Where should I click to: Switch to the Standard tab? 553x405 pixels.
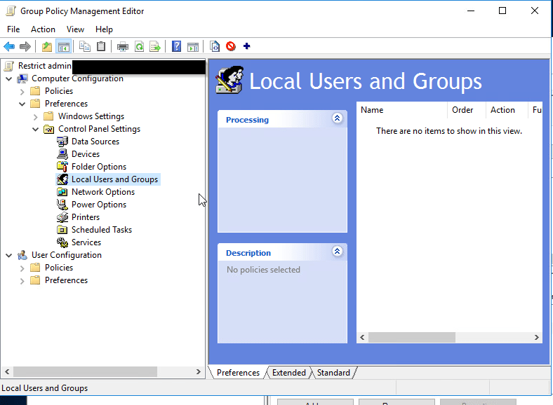pos(333,373)
